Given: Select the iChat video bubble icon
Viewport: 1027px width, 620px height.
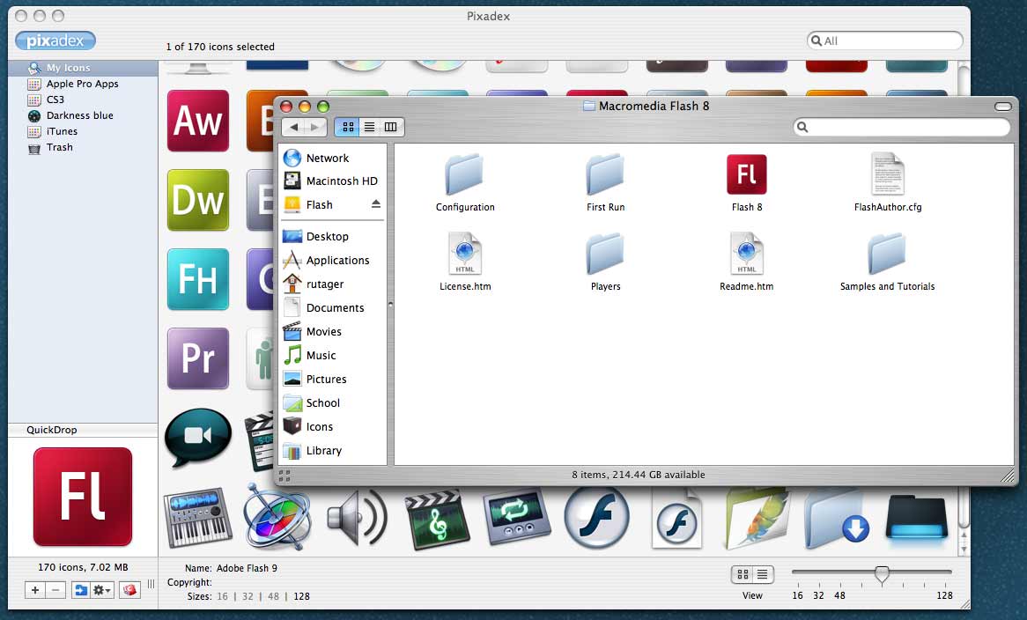Looking at the screenshot, I should (198, 438).
